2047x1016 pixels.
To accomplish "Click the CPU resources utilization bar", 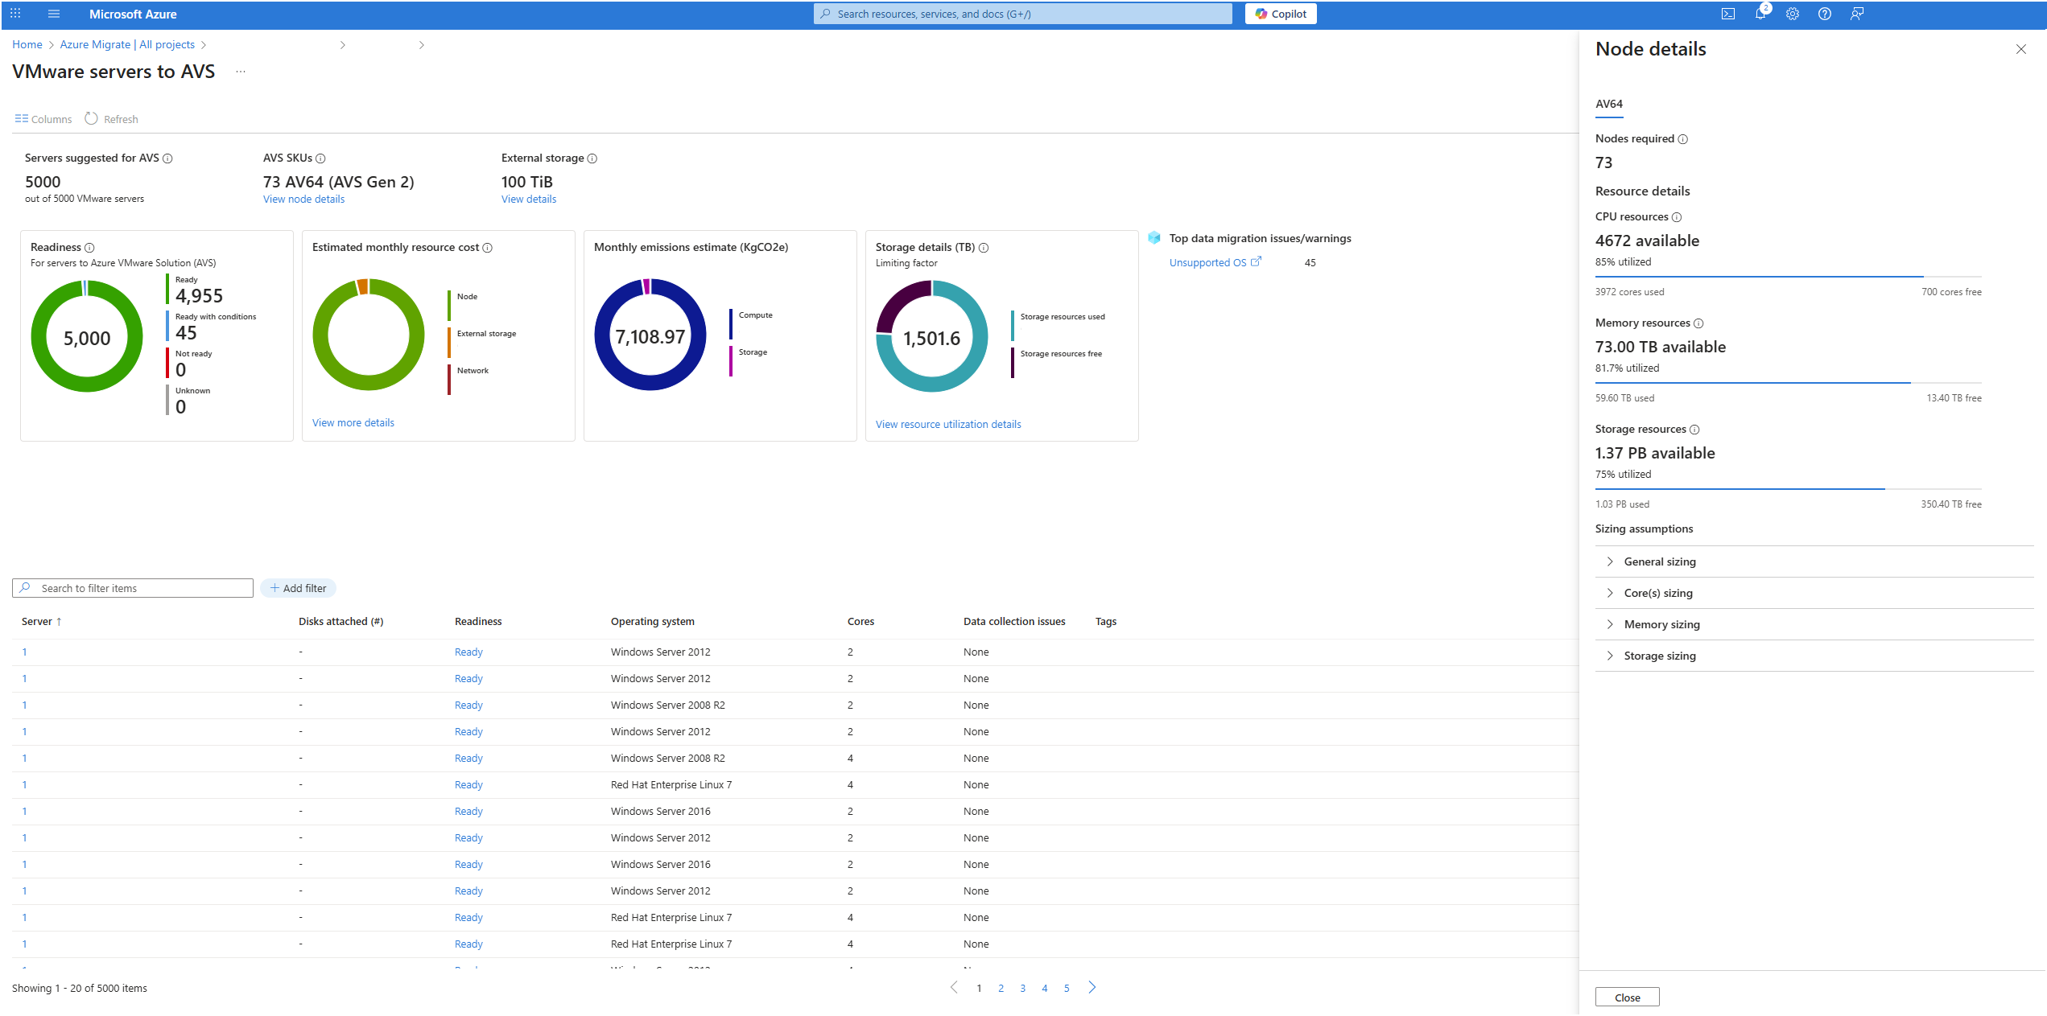I will (x=1787, y=277).
